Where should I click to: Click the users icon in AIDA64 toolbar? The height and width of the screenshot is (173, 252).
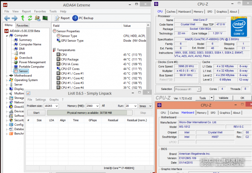click(37, 18)
